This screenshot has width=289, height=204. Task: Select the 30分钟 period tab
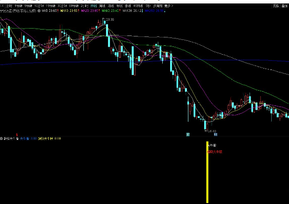[x=63, y=6]
